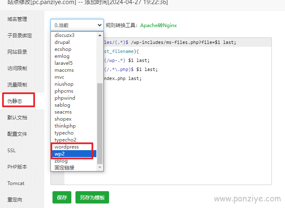Screen dimensions: 285x208
Task: Open the PHP版本 tab
Action: coord(22,167)
